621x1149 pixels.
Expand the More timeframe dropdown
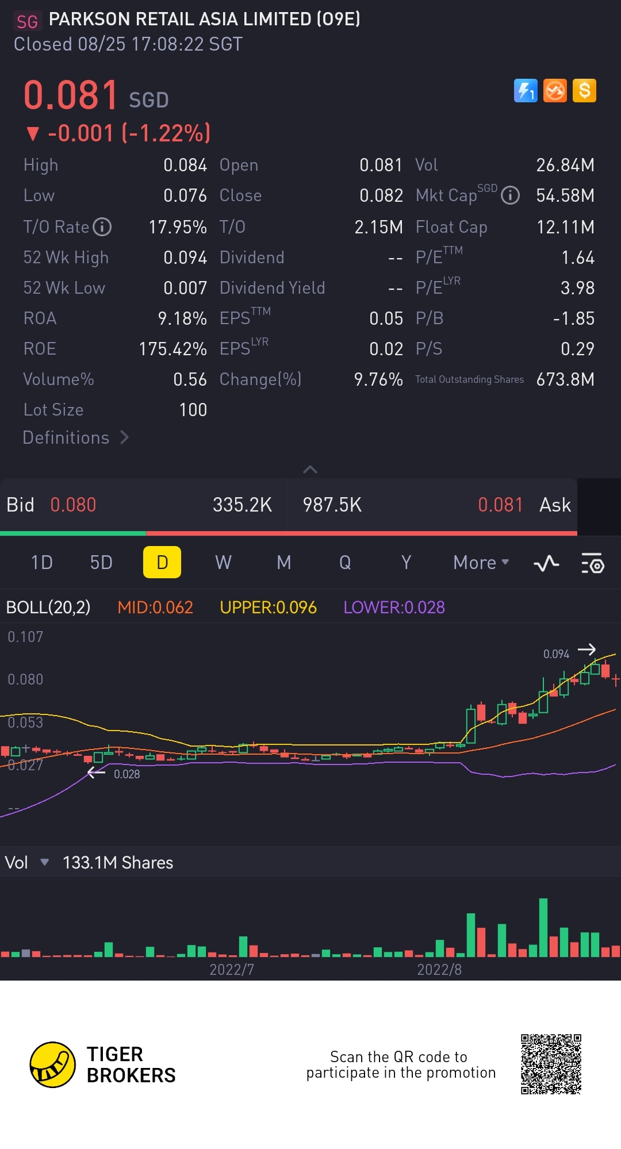(481, 562)
